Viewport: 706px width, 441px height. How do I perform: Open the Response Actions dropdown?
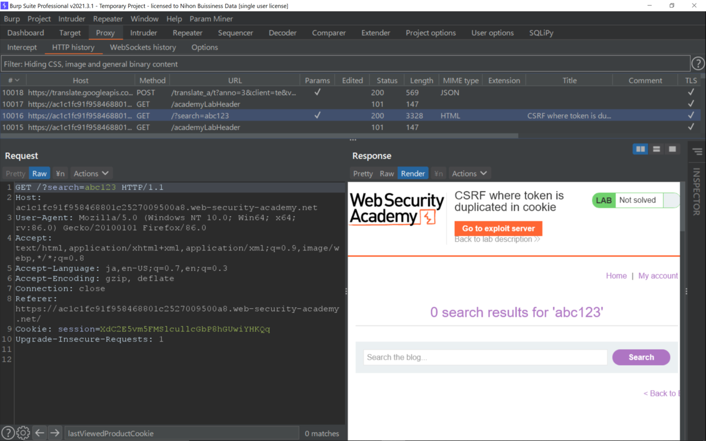click(469, 173)
